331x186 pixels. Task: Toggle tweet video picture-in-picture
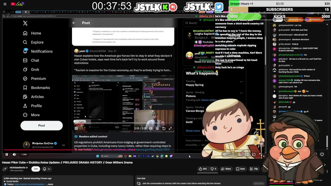pyautogui.click(x=164, y=128)
